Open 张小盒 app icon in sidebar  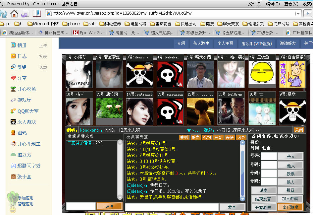(x=13, y=177)
